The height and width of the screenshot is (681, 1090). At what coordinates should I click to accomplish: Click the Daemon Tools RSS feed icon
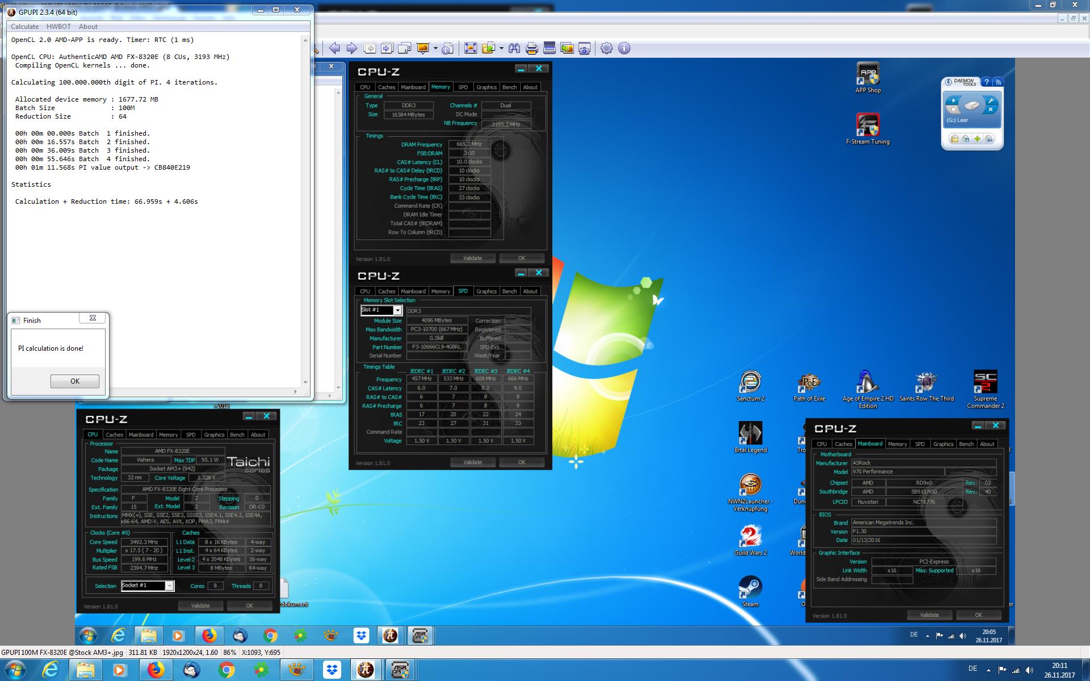[998, 82]
